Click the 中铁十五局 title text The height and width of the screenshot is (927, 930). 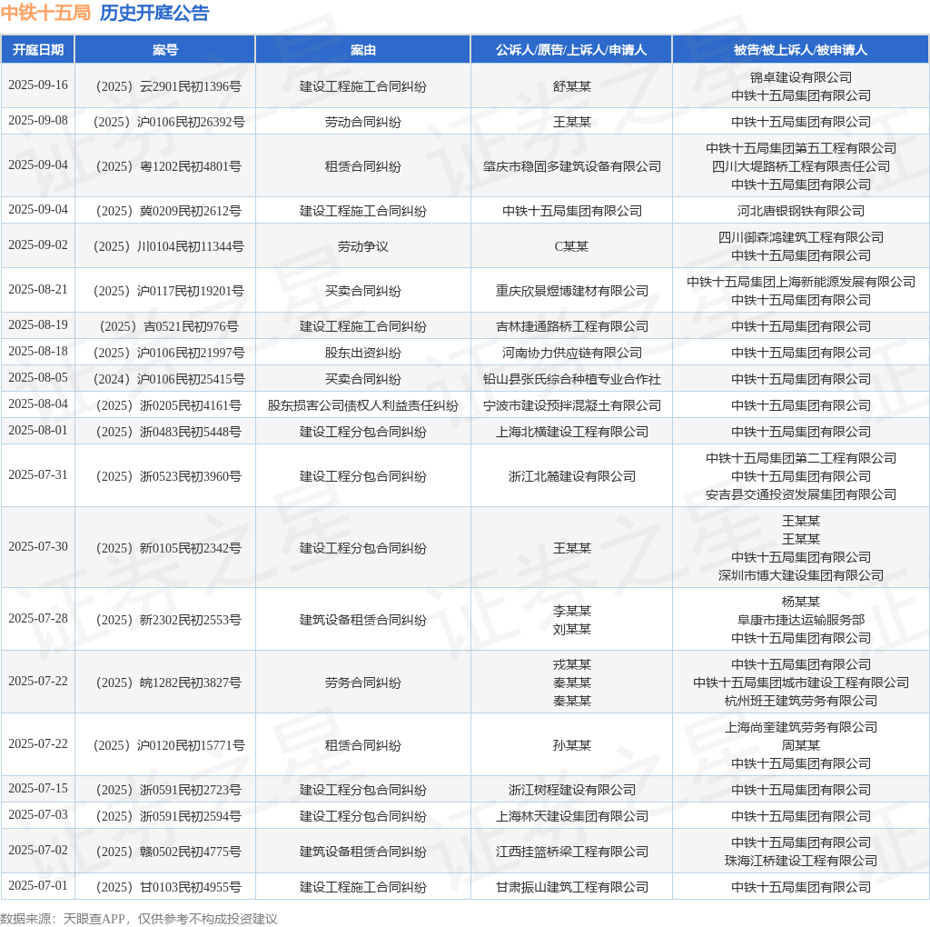(45, 13)
